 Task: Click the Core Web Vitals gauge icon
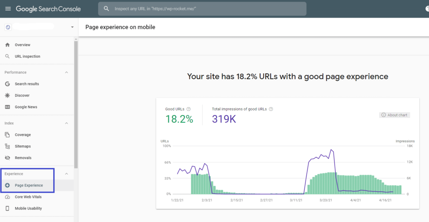[8, 197]
